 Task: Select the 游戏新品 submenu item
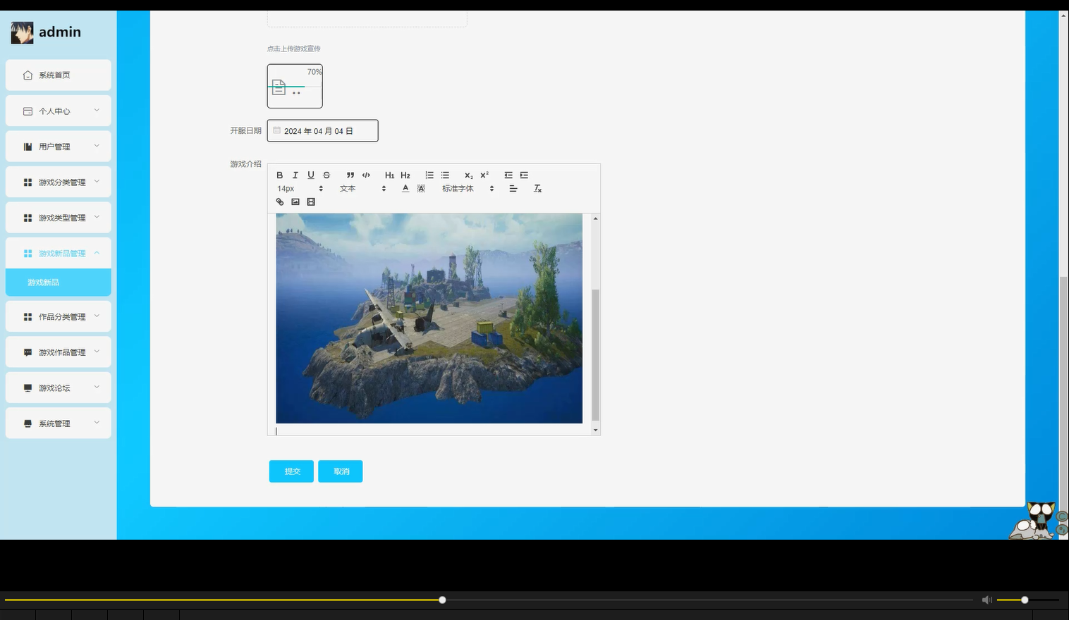[x=59, y=283]
